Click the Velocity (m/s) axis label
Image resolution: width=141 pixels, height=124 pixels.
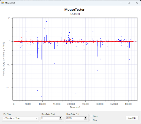pos(4,59)
